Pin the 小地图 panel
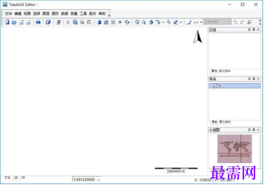Viewport: 265px width, 188px height. coord(254,130)
